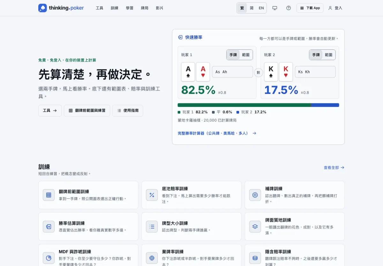Click 查看全部 link in 訓練 section
The image size is (383, 266).
click(x=334, y=167)
